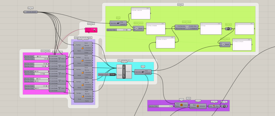Click the m² Area icon in FITNESS group
Screen dimensions: 275x116
point(118,23)
